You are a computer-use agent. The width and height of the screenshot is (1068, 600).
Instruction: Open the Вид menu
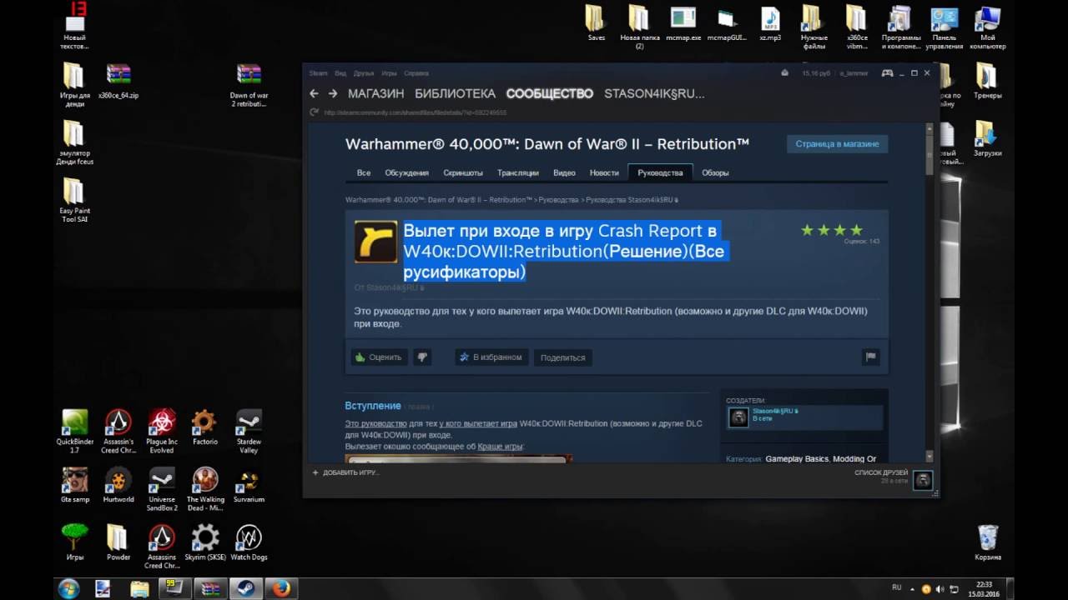tap(340, 73)
